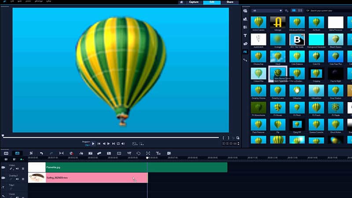This screenshot has height=198, width=352.
Task: Step to the next frame
Action: [x=108, y=144]
